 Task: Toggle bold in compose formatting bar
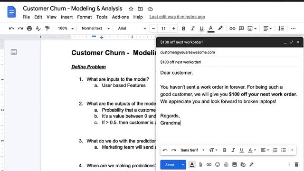225,150
